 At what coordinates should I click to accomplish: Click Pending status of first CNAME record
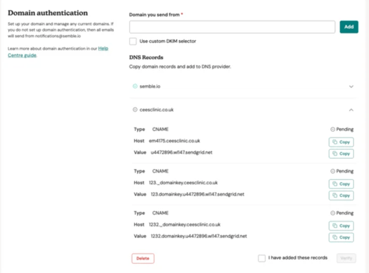coord(342,129)
